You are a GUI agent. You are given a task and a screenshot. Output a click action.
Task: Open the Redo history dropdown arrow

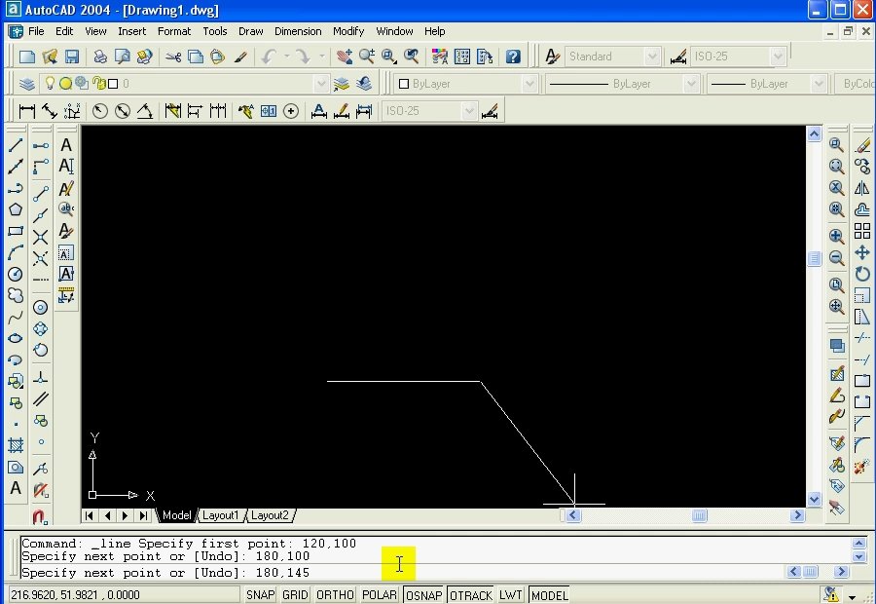tap(322, 57)
